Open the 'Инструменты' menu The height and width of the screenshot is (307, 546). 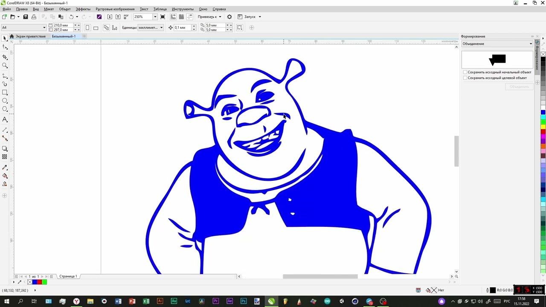click(x=183, y=9)
